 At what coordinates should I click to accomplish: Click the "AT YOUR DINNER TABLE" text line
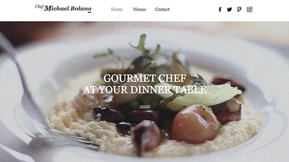pos(145,89)
